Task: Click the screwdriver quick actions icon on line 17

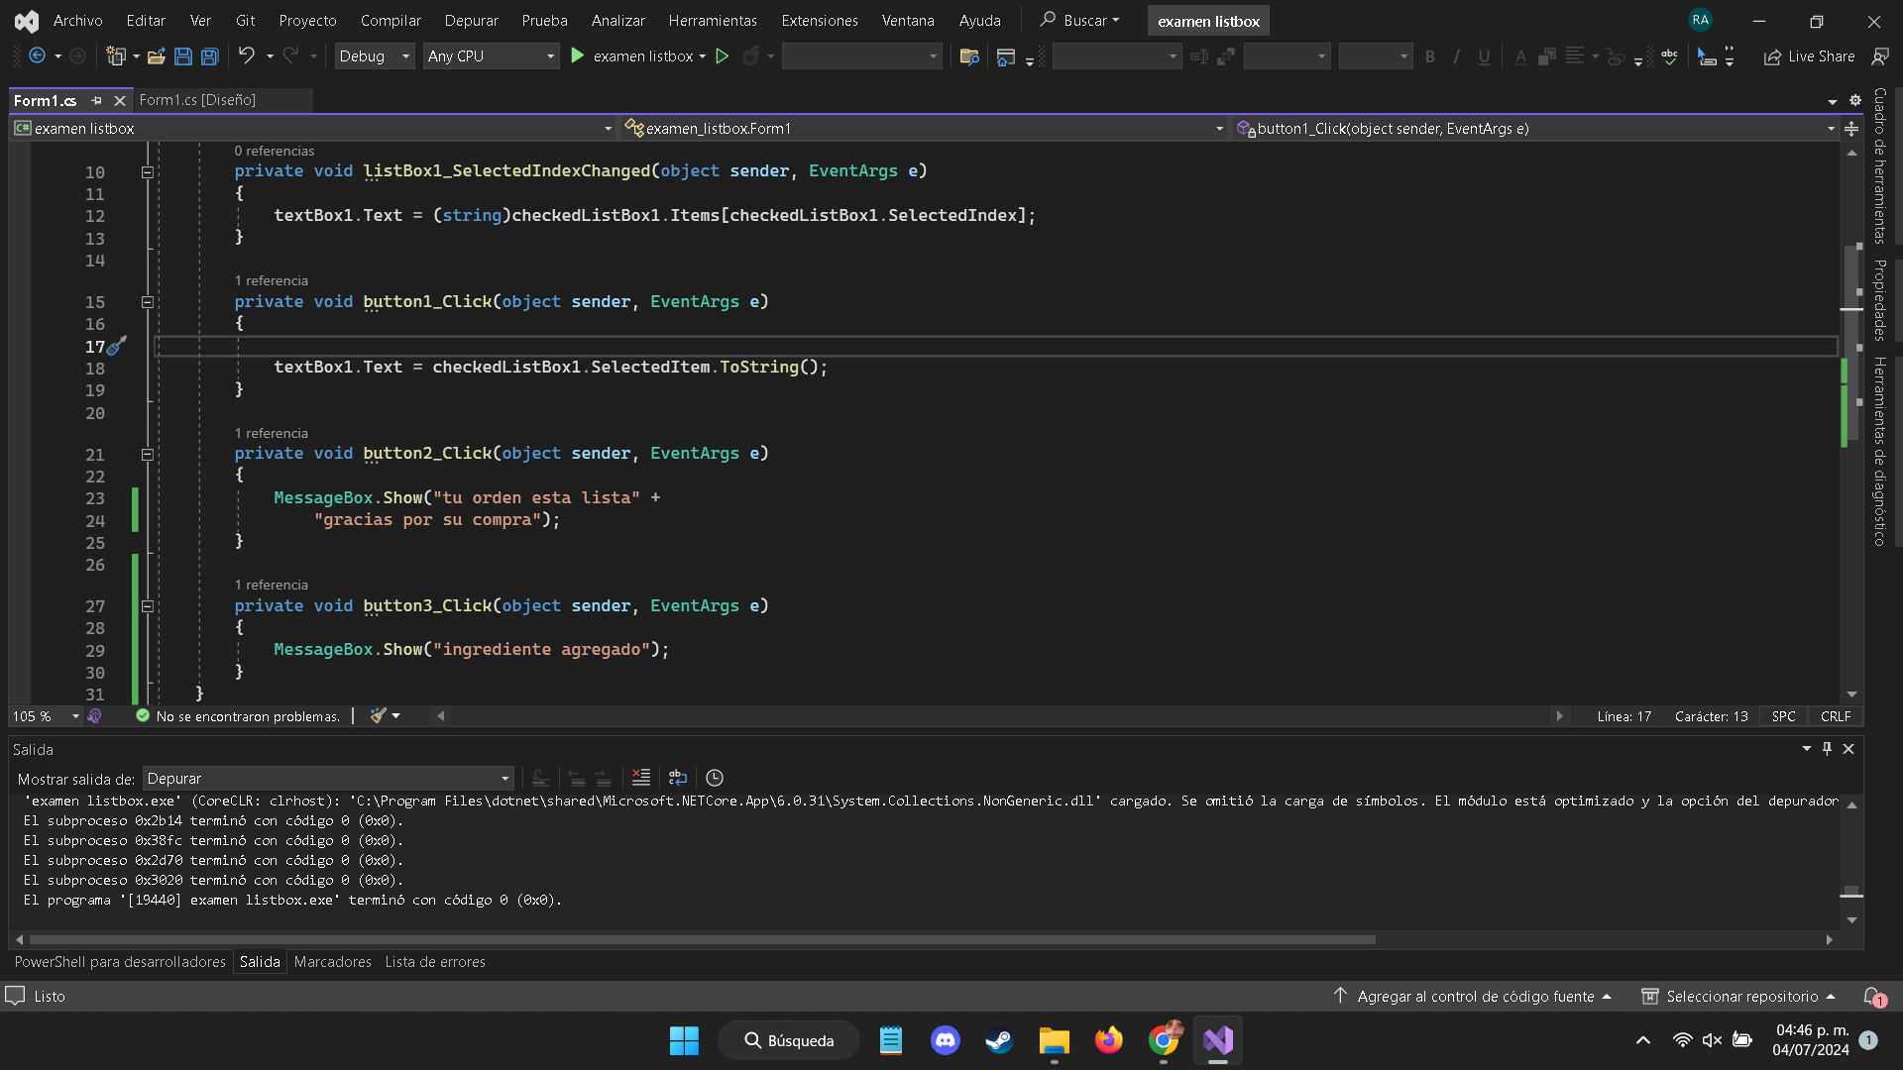Action: point(117,346)
